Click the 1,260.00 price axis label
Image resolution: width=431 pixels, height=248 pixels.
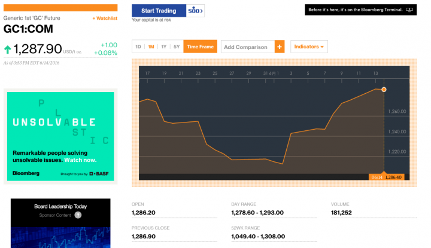(x=397, y=111)
